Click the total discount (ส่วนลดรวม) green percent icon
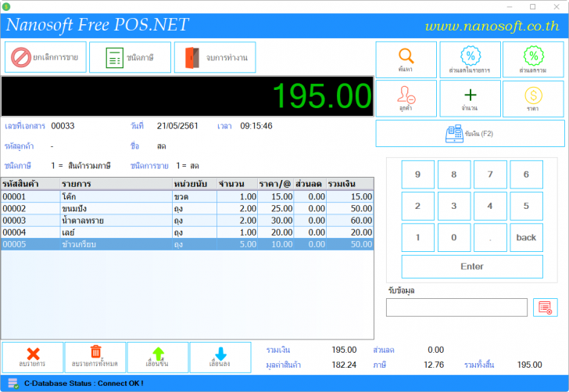The image size is (569, 392). pos(533,56)
